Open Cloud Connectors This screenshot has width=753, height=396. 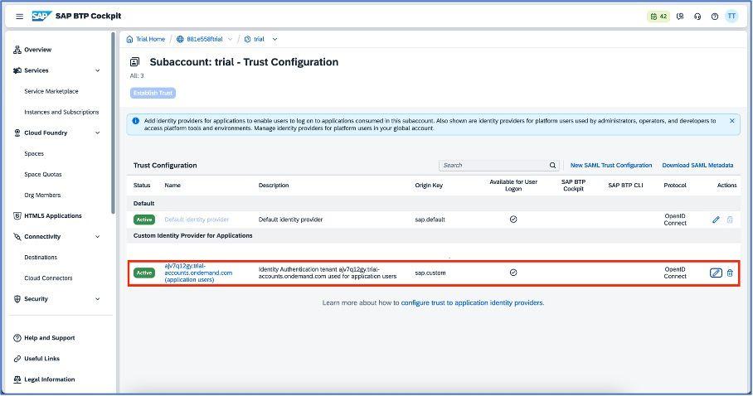(48, 278)
